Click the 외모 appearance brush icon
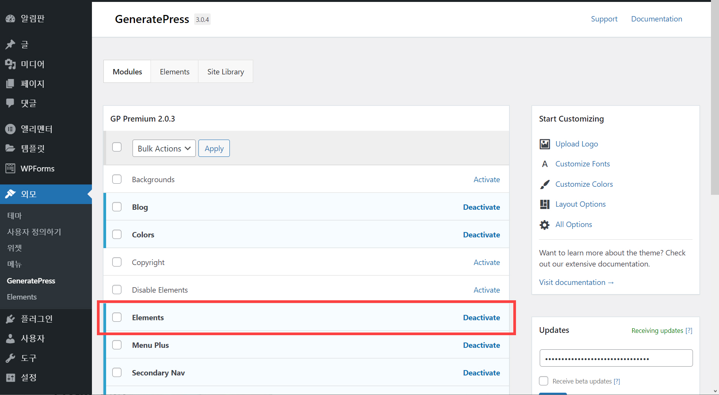The height and width of the screenshot is (395, 719). (x=10, y=194)
